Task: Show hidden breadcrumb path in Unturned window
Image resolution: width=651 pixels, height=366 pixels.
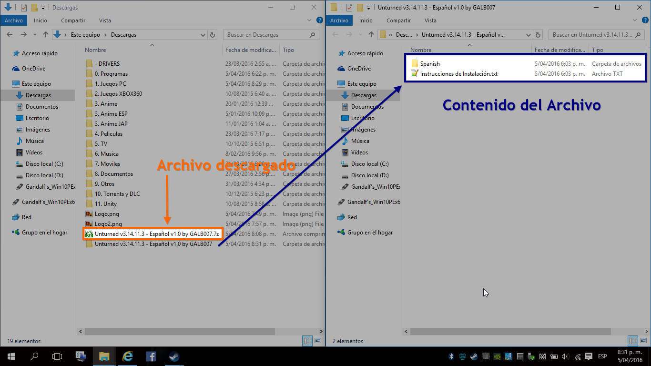Action: 391,35
